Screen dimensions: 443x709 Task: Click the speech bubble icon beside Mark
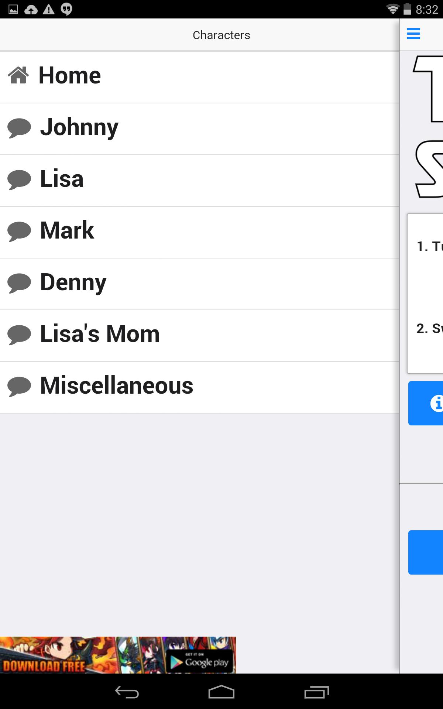pos(19,232)
